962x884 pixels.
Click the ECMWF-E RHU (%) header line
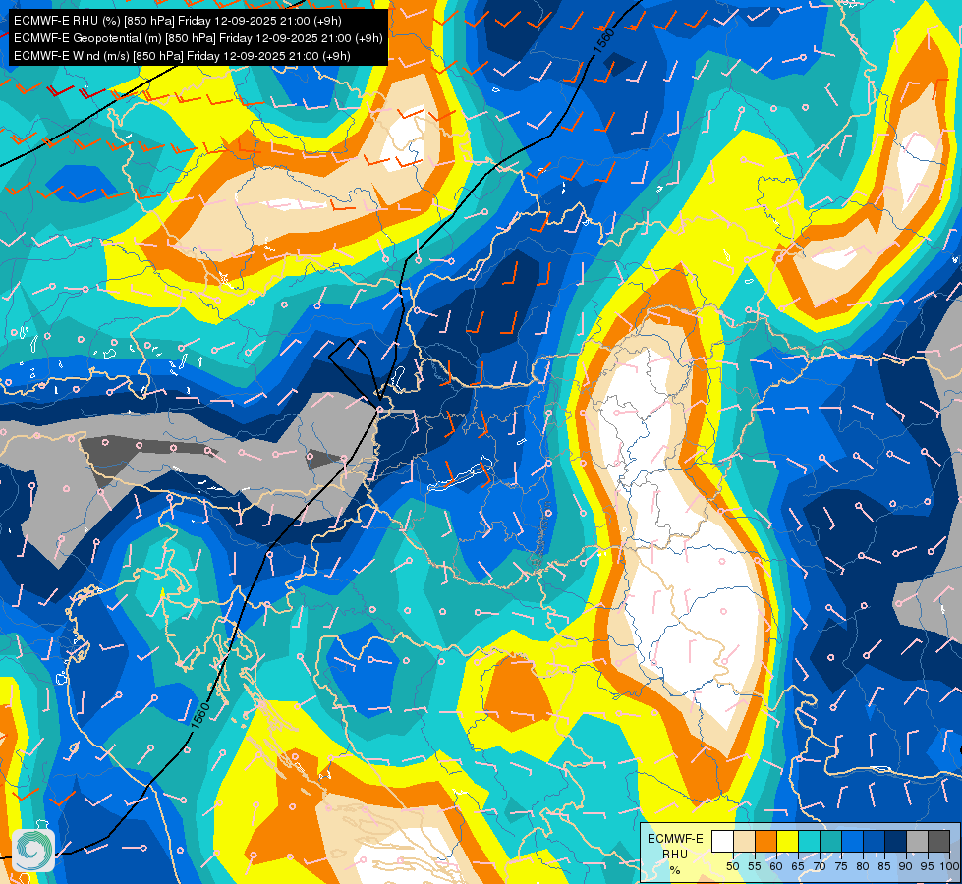[177, 21]
